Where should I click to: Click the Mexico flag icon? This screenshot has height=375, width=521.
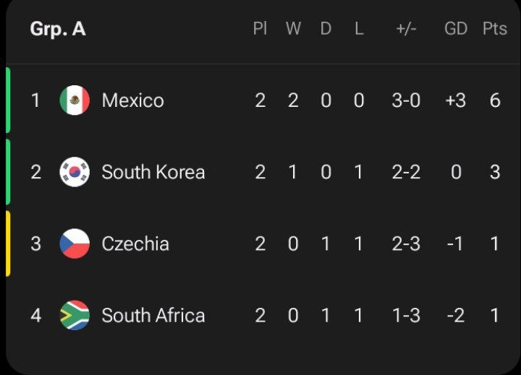coord(75,100)
